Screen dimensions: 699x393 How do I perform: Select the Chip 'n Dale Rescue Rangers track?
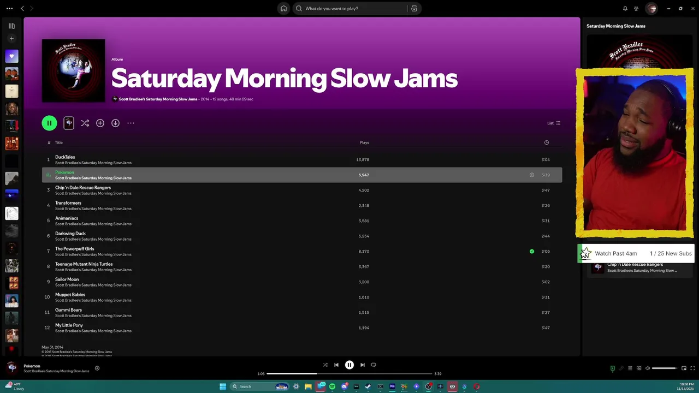[x=301, y=190]
